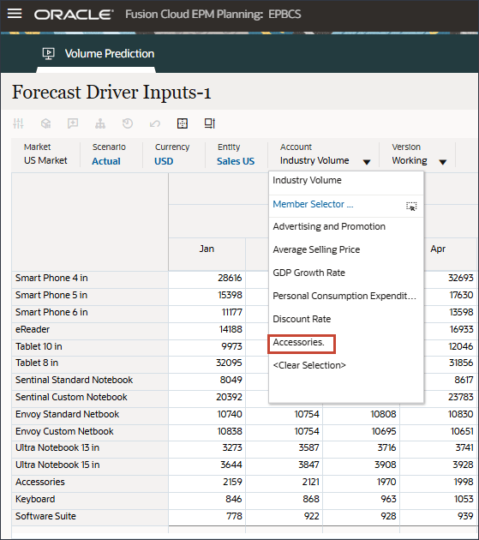Viewport: 479px width, 540px height.
Task: Select the Tablet 8 in row
Action: pos(90,364)
